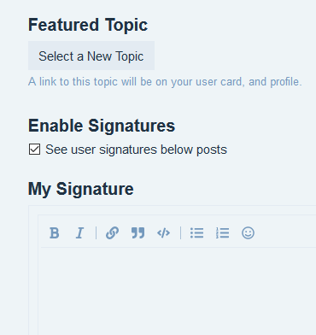
Task: Click the featured topic user card description text
Action: tap(165, 82)
